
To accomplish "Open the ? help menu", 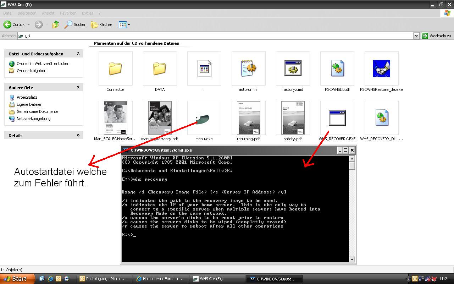I will [x=99, y=13].
